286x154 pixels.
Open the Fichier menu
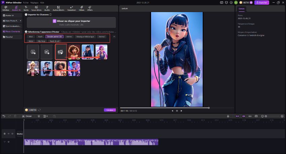point(26,2)
